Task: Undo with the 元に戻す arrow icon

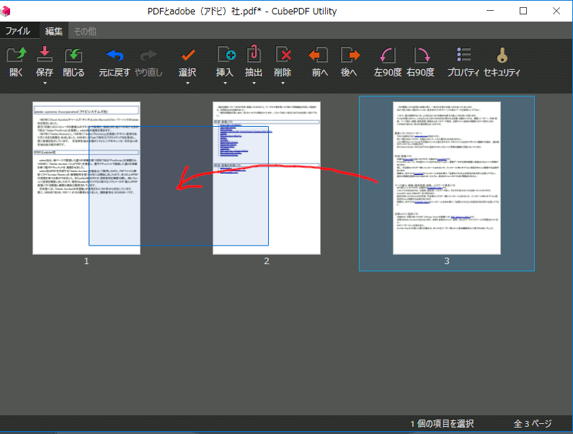Action: [115, 56]
